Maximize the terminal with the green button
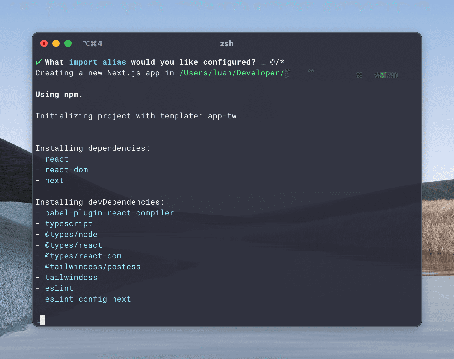The height and width of the screenshot is (359, 454). tap(68, 44)
